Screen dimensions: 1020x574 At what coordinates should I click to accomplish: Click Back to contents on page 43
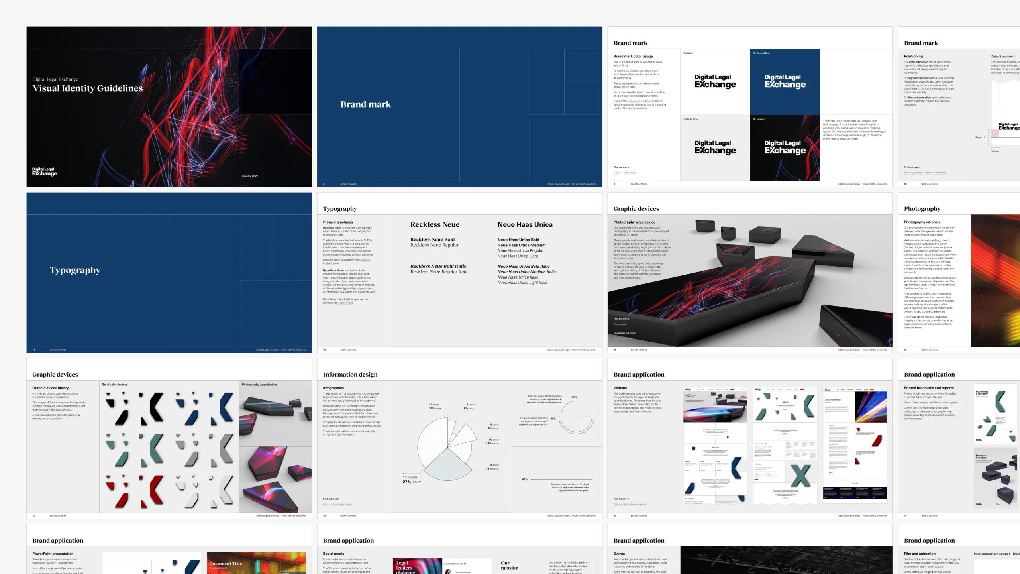point(929,516)
